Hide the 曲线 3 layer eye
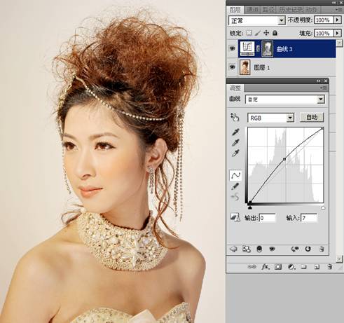344x323 pixels. 232,48
